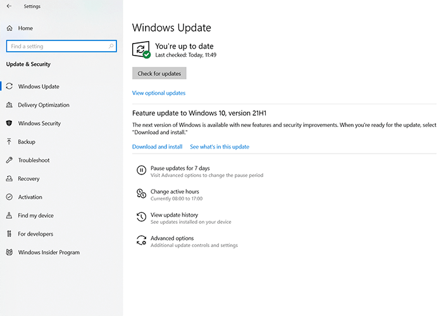443x316 pixels.
Task: Open Troubleshoot settings
Action: (x=34, y=161)
